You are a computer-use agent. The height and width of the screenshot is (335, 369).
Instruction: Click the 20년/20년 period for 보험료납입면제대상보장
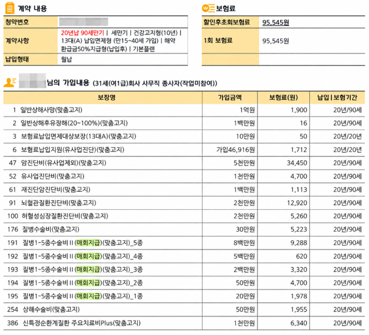click(x=347, y=137)
